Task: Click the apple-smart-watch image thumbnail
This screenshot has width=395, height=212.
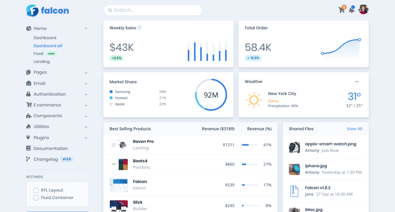Action: coord(294,147)
